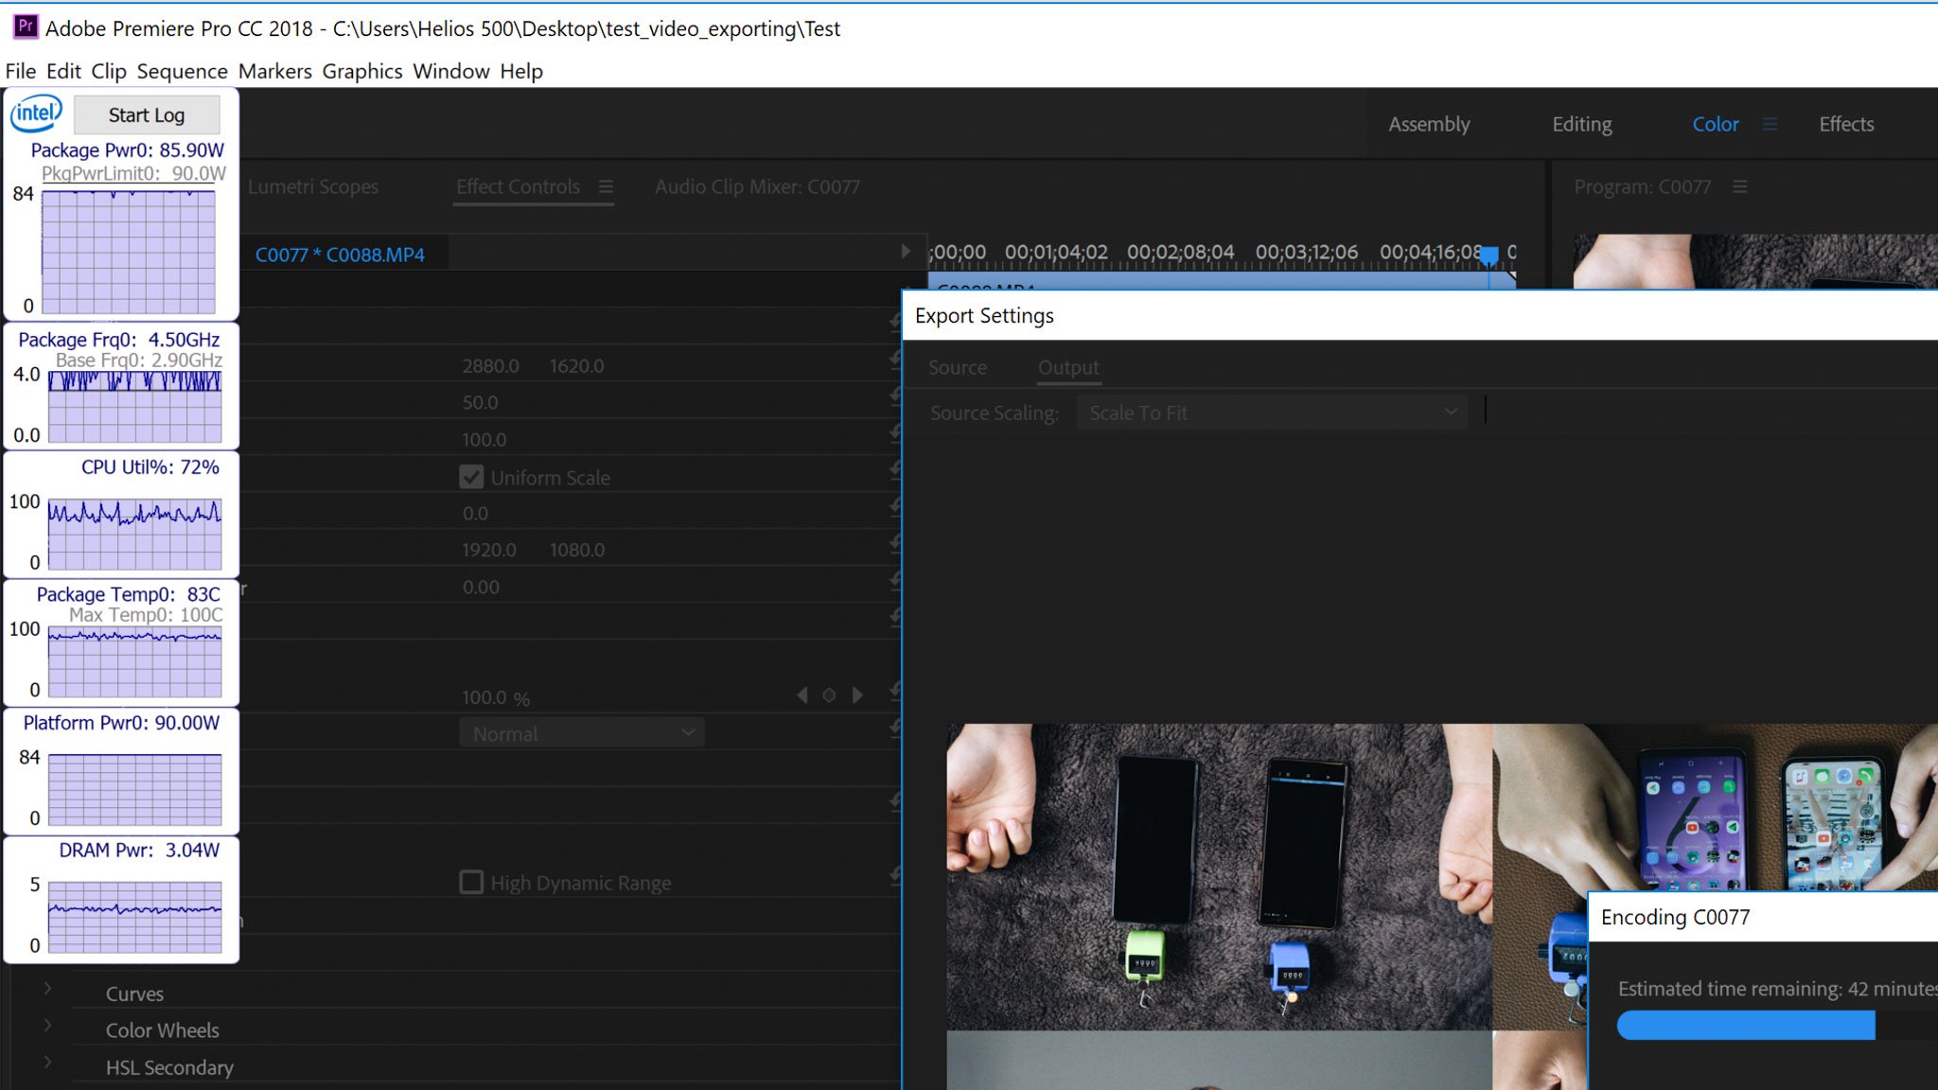The image size is (1938, 1090).
Task: Add keyframe at 100.0 % row
Action: click(x=829, y=695)
